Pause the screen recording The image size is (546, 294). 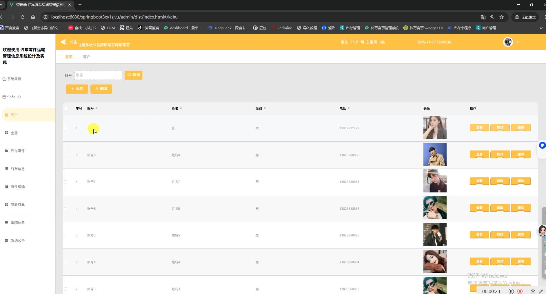pos(511,291)
